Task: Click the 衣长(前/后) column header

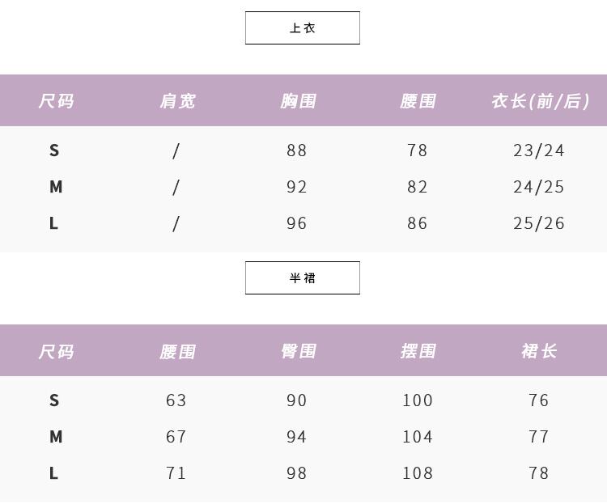Action: pos(540,101)
